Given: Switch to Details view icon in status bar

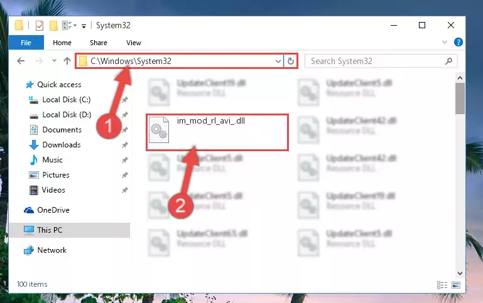Looking at the screenshot, I should coord(442,285).
